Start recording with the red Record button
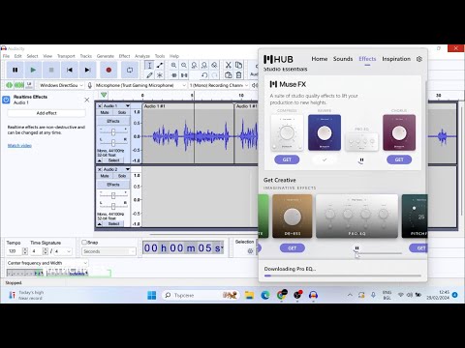465x348 pixels. point(108,70)
